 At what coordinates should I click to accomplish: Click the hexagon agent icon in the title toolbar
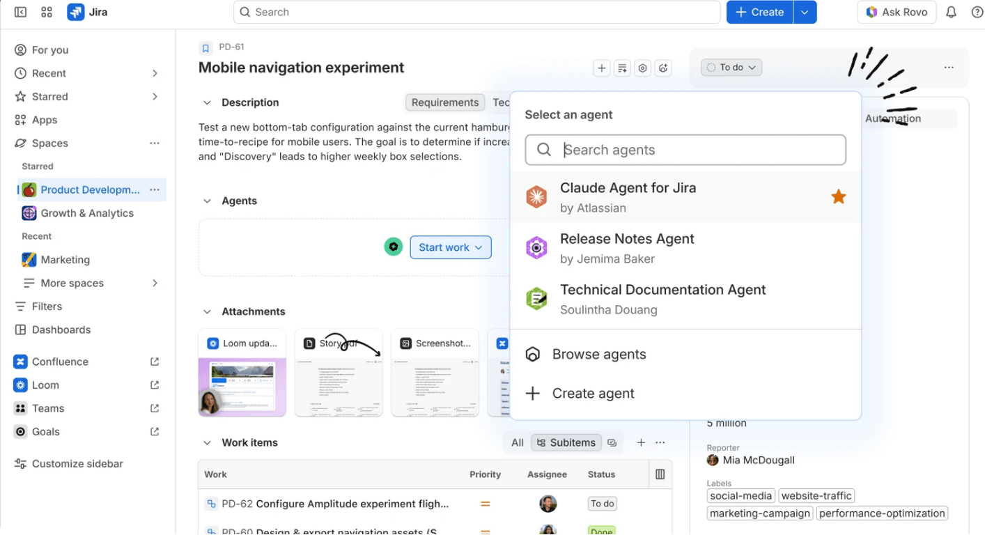[643, 68]
